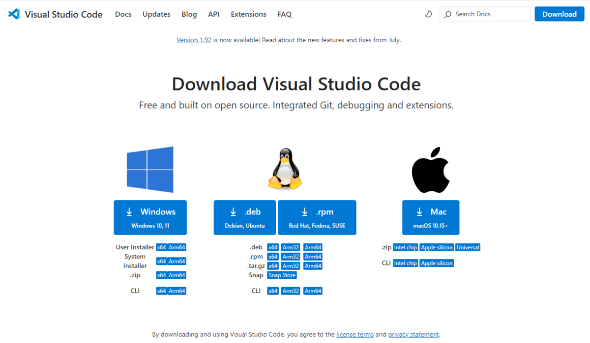This screenshot has height=343, width=590.
Task: Download the Windows 10, 11 installer
Action: click(150, 217)
